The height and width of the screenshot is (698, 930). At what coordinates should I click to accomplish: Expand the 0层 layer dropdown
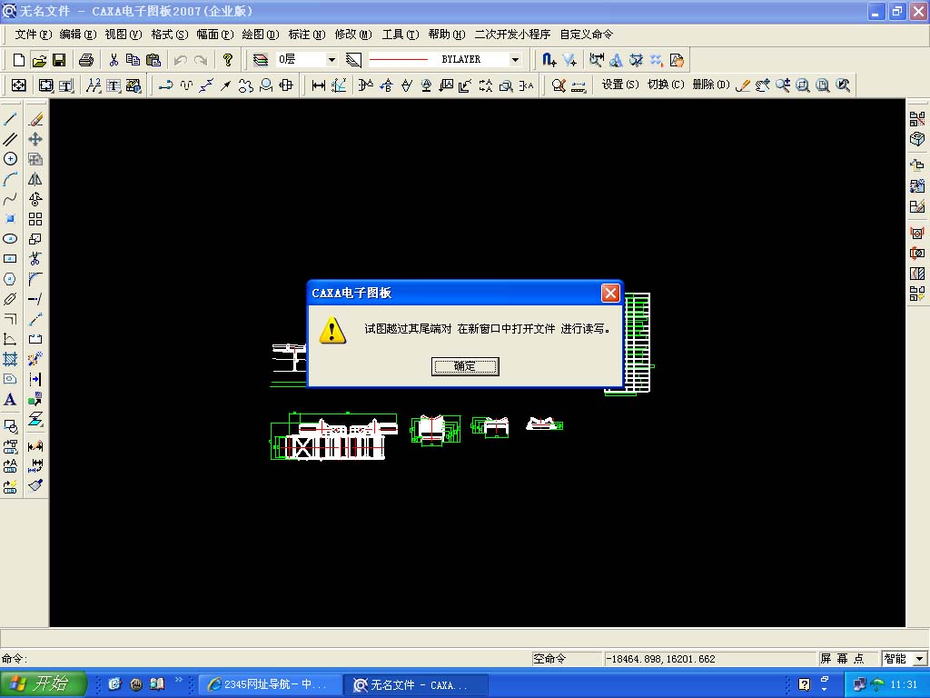[331, 59]
